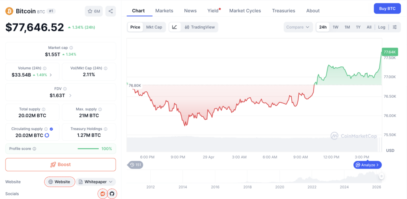The image size is (407, 199).
Task: Select Mkt Cap chart mode
Action: [x=154, y=27]
